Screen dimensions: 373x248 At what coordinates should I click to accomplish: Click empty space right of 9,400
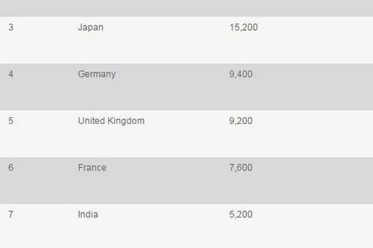click(x=314, y=87)
